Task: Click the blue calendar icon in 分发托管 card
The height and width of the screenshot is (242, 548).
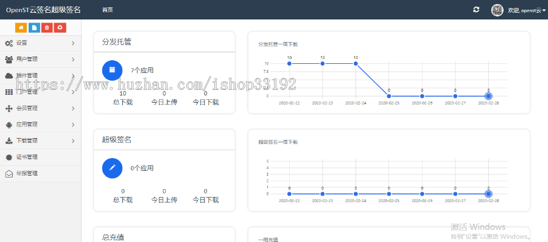Action: point(112,70)
